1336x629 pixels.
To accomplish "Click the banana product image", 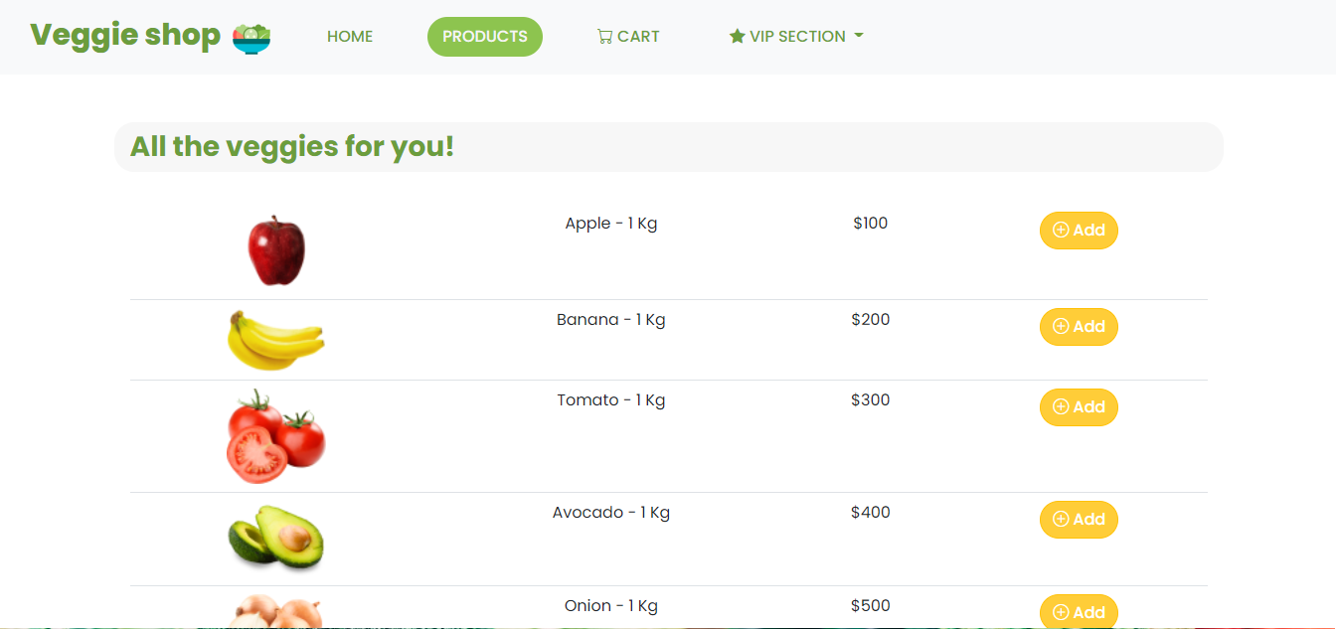I will tap(276, 340).
